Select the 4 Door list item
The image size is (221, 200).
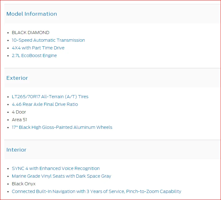click(x=19, y=112)
